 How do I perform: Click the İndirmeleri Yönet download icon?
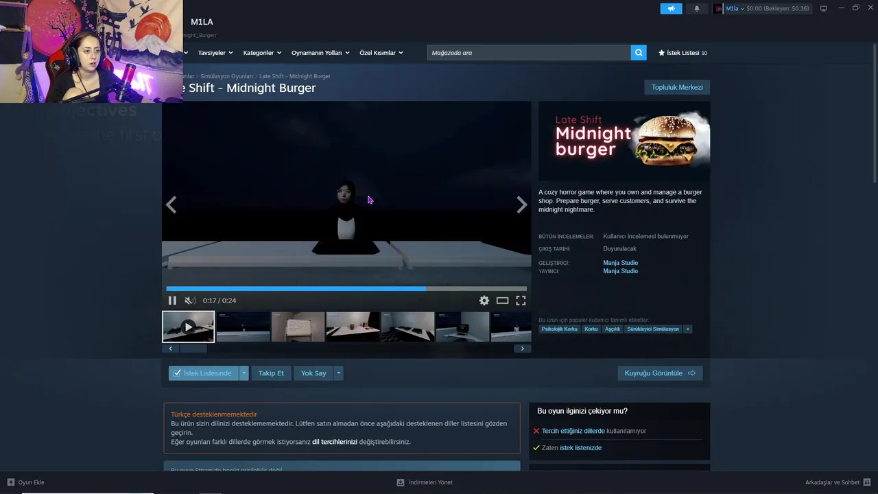(x=401, y=482)
